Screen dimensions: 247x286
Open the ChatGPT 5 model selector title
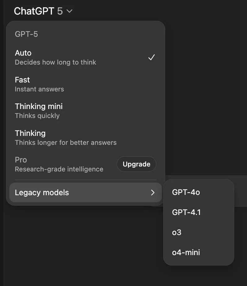[x=43, y=11]
